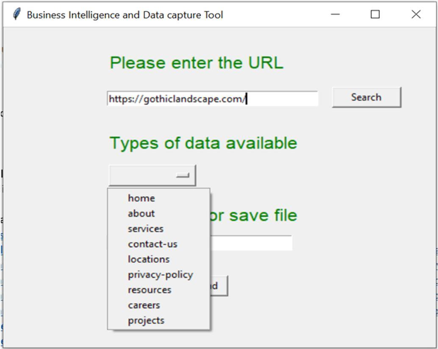Choose the careers entry
This screenshot has width=438, height=349.
click(144, 305)
